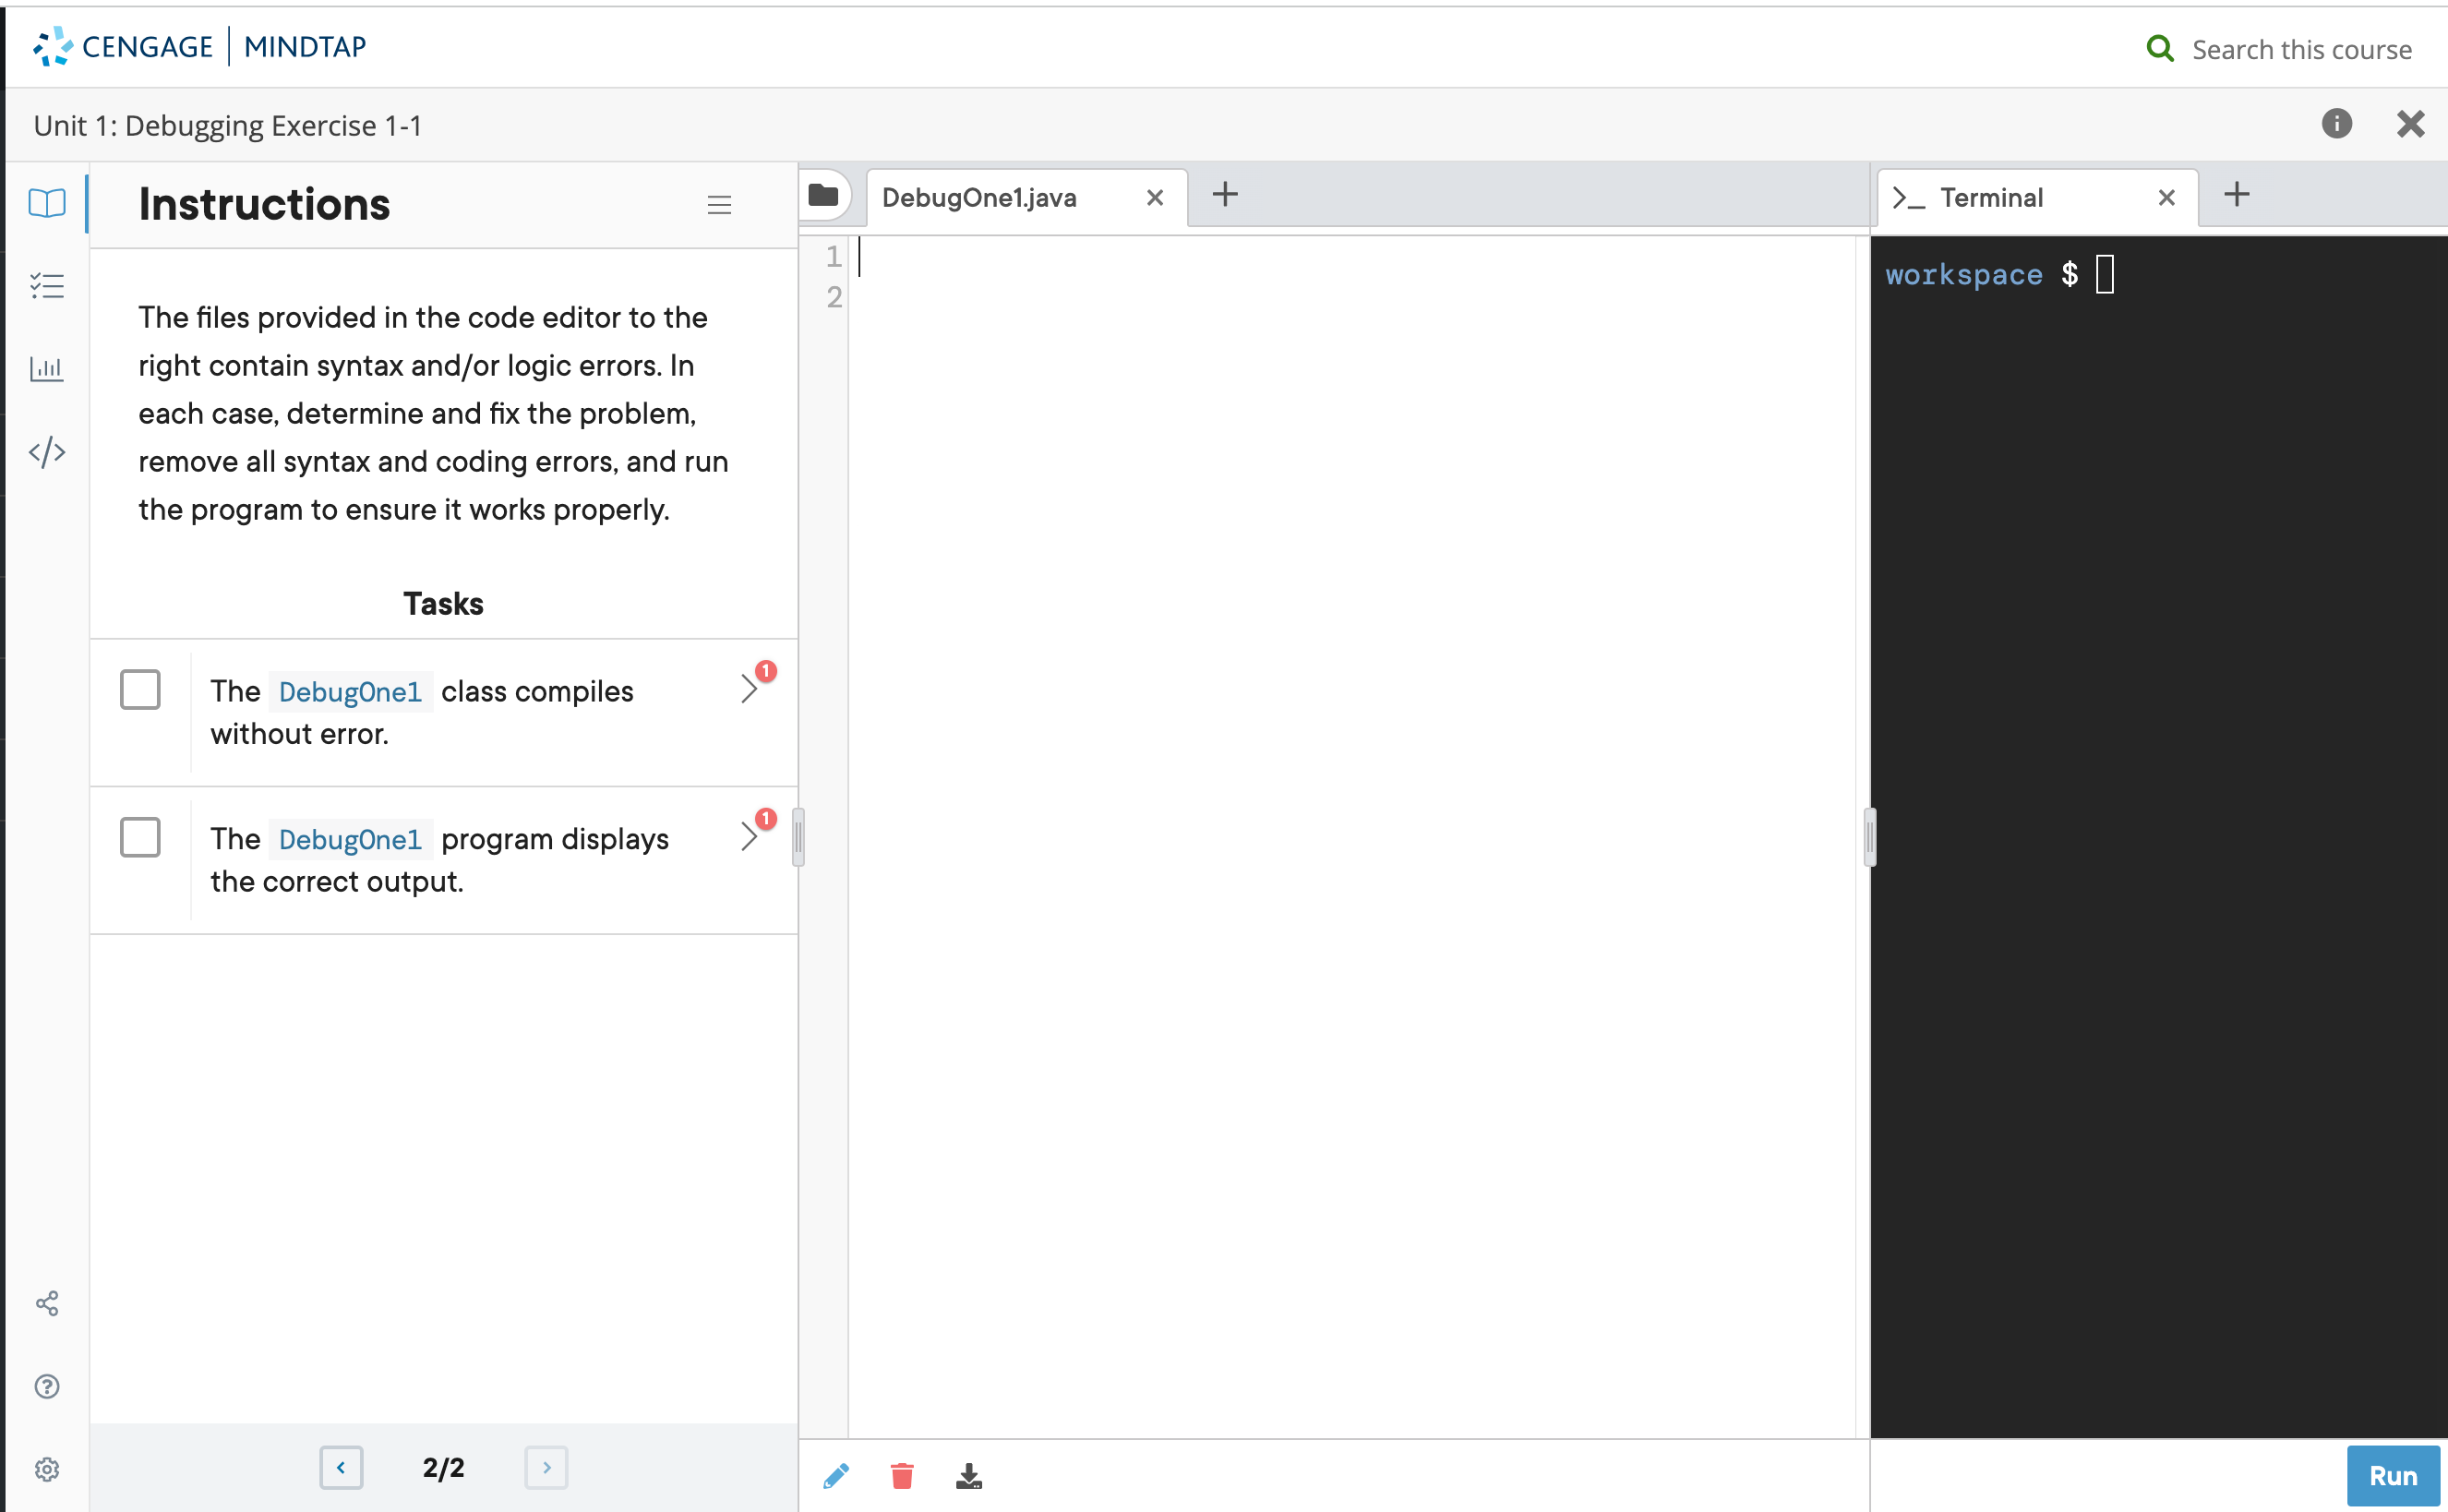
Task: Open the book-shaped Instructions sidebar icon
Action: tap(47, 203)
